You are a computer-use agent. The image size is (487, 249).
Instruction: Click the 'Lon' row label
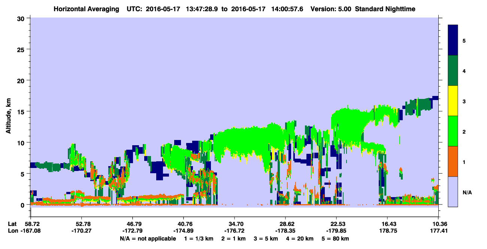[x=13, y=231]
